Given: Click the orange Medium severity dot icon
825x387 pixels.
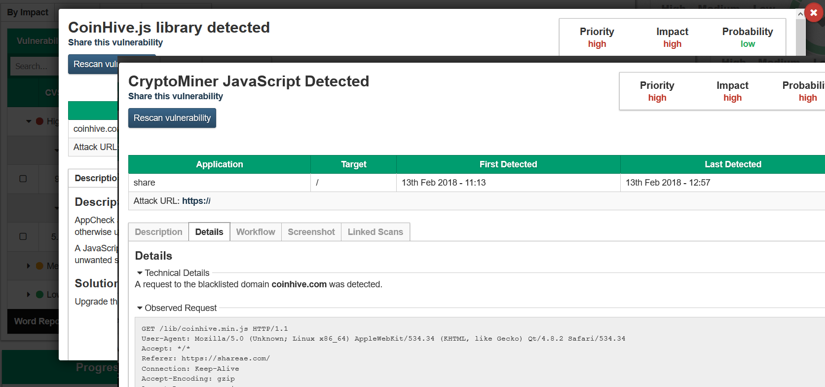Looking at the screenshot, I should (39, 266).
